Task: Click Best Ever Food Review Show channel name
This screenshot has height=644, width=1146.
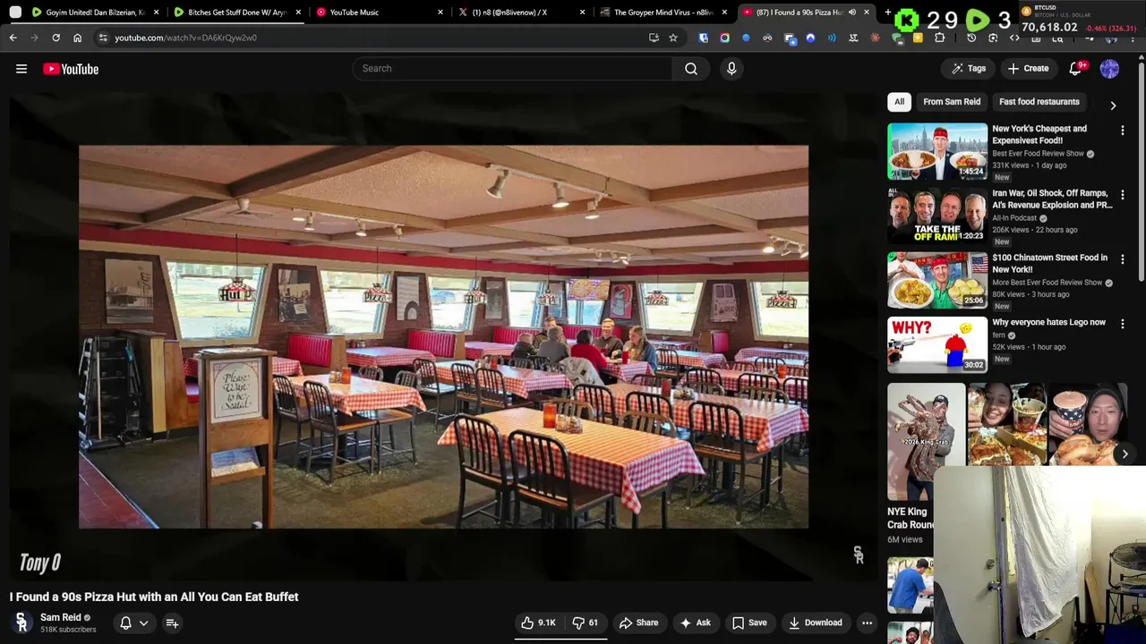Action: [1038, 154]
